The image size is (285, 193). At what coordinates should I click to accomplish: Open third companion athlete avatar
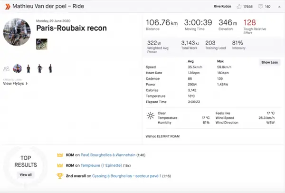pos(40,69)
